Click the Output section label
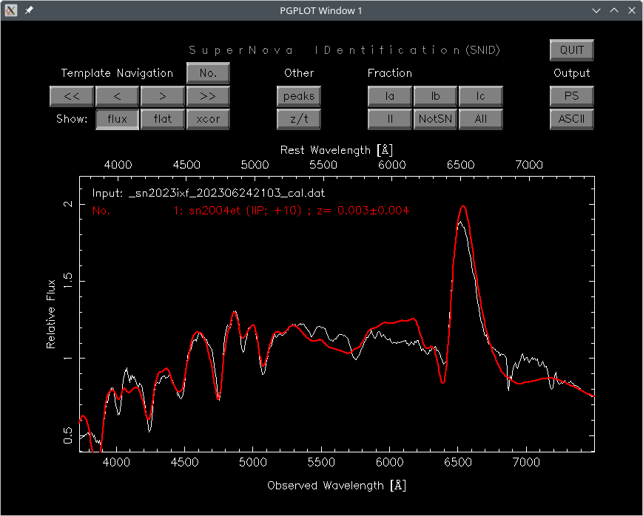 (572, 73)
